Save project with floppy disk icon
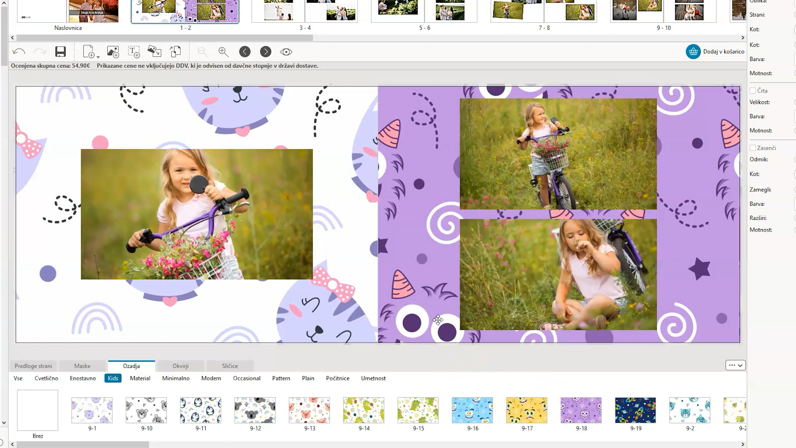 [61, 52]
